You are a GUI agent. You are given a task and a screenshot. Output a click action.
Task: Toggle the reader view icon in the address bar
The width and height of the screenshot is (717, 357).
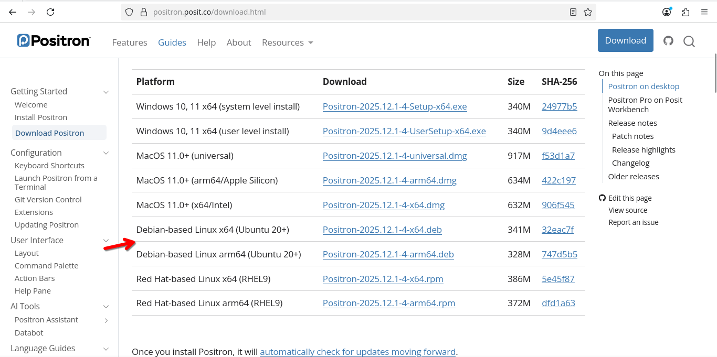pos(573,12)
